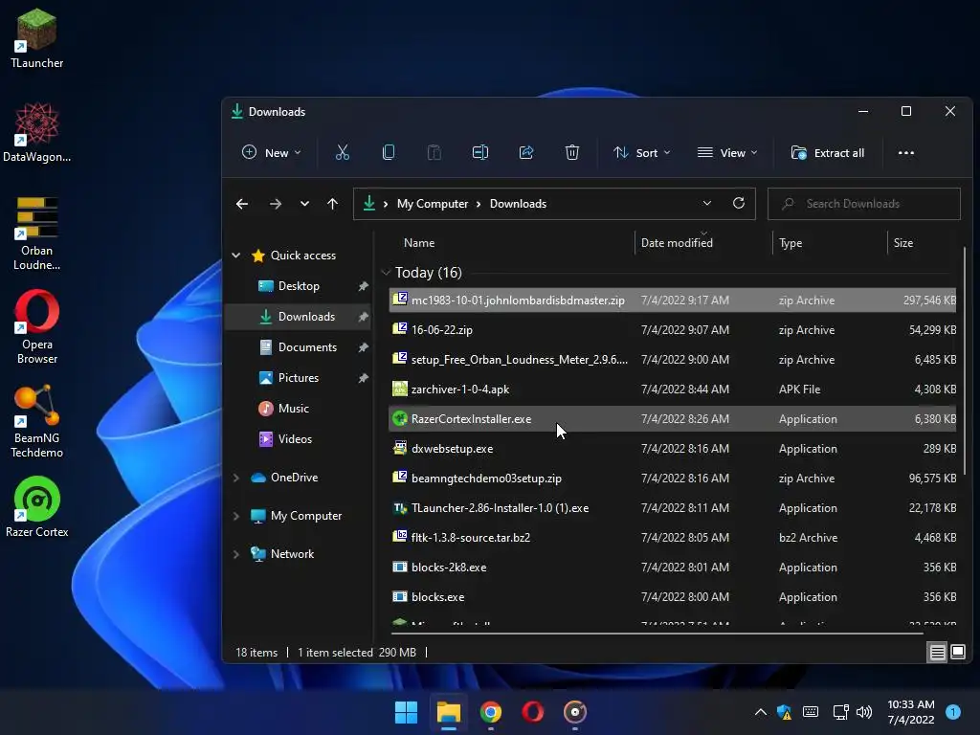Screen dimensions: 980x735
Task: Select Pictures in navigation pane
Action: [x=299, y=377]
